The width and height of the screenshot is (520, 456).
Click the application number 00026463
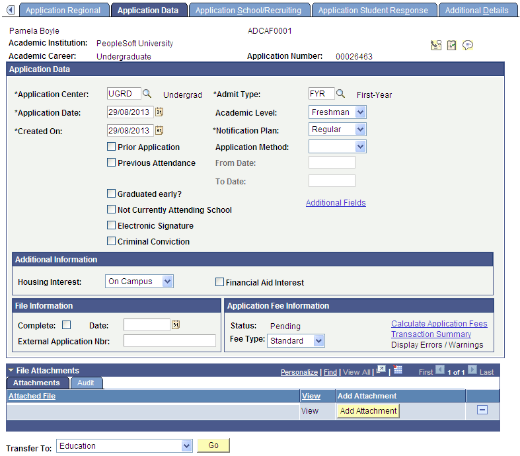click(x=354, y=56)
